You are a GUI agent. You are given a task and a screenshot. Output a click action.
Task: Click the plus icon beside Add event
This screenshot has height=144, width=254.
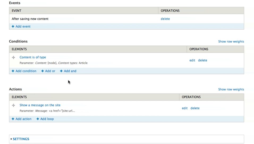pos(13,26)
